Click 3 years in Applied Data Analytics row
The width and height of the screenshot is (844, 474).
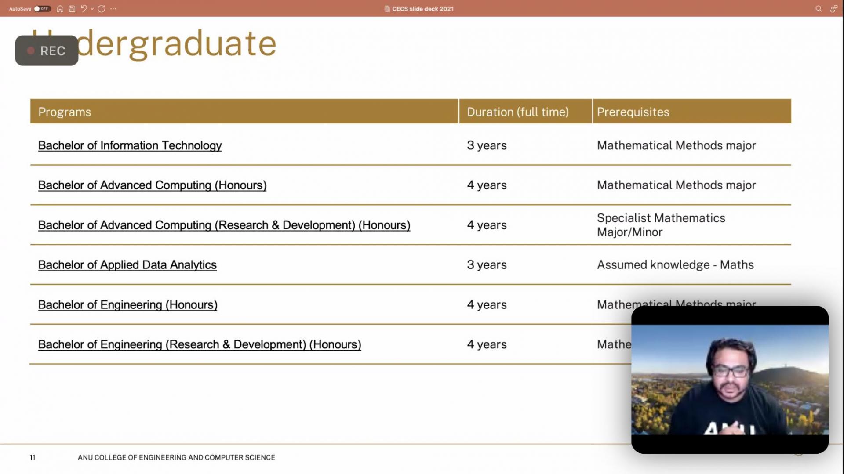(487, 265)
